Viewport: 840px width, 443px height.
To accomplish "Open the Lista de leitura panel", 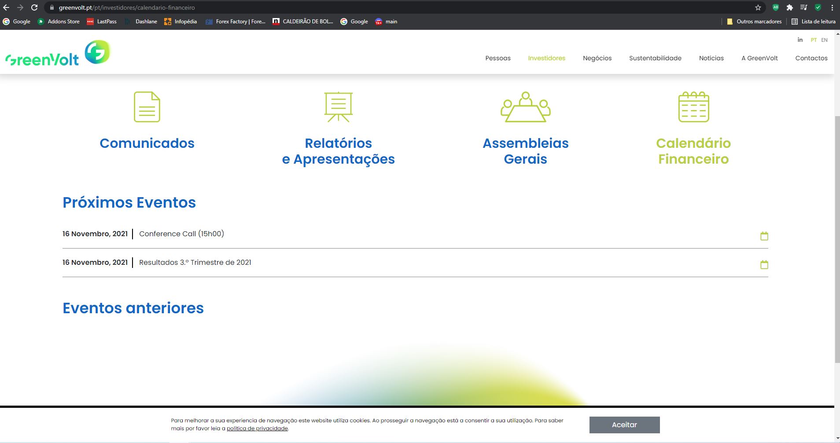I will point(813,22).
